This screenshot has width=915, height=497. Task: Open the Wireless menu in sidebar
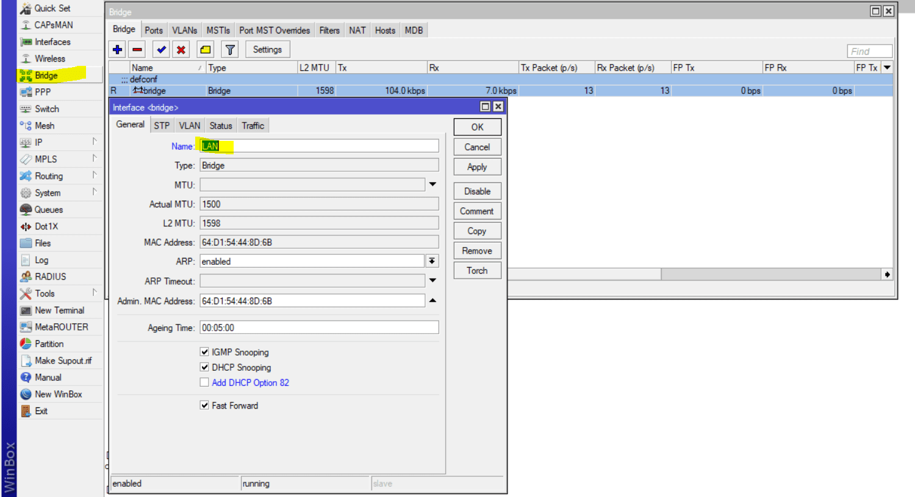tap(49, 59)
